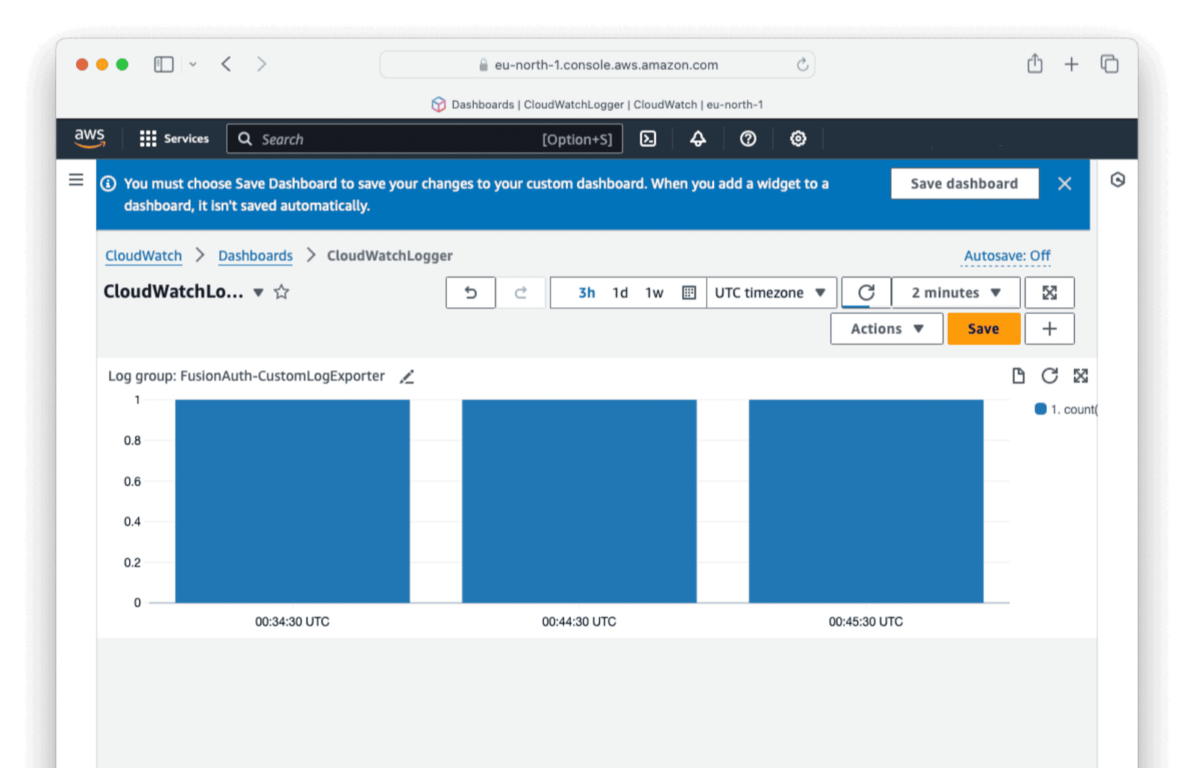Click the CloudWatchLogger breadcrumb text
This screenshot has width=1194, height=768.
pos(390,256)
